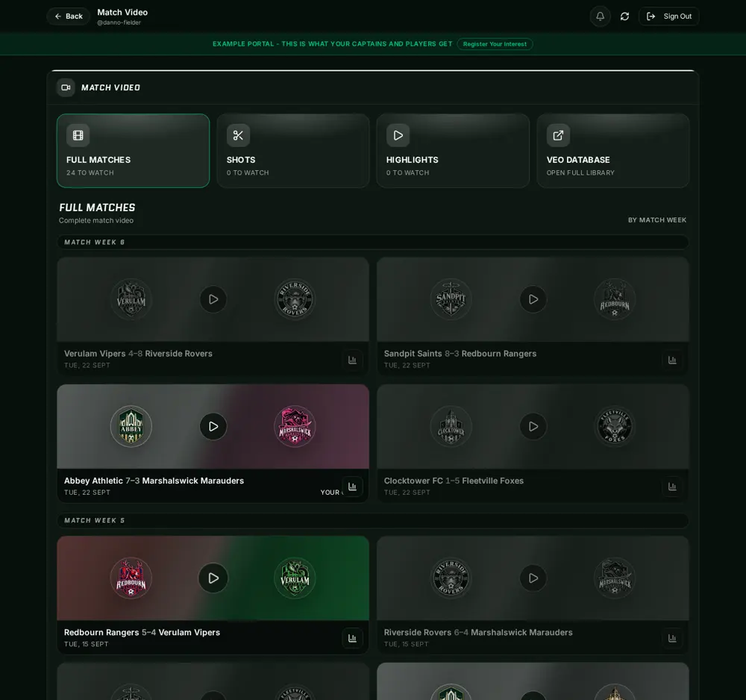
Task: Click the Fleetville Foxes crest in Week 6
Action: (615, 426)
